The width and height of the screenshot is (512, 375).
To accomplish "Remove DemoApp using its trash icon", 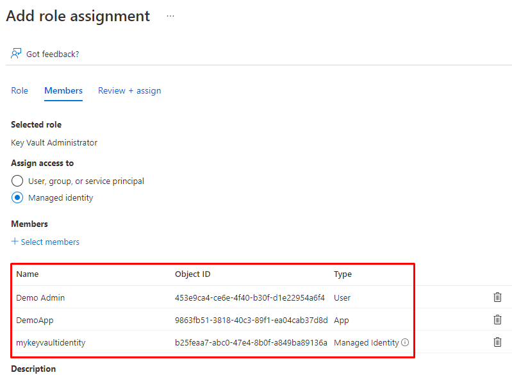I will (497, 319).
